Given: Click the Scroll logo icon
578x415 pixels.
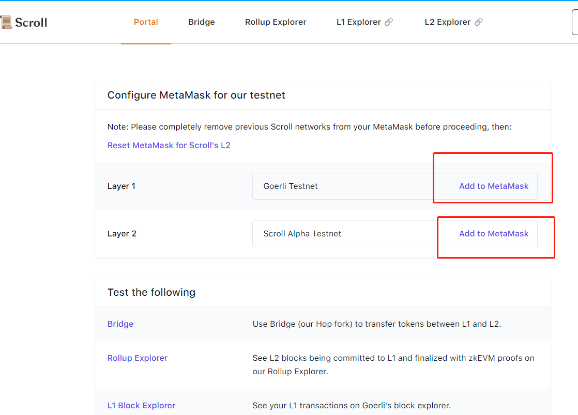Looking at the screenshot, I should pyautogui.click(x=6, y=22).
